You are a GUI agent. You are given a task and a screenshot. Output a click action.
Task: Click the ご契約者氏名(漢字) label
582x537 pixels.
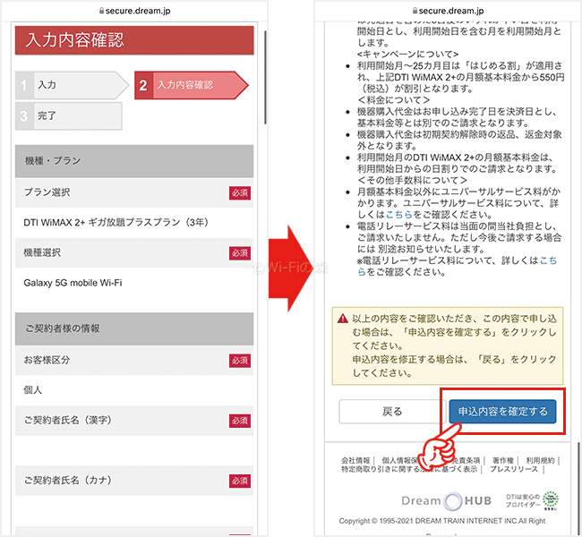click(x=67, y=420)
